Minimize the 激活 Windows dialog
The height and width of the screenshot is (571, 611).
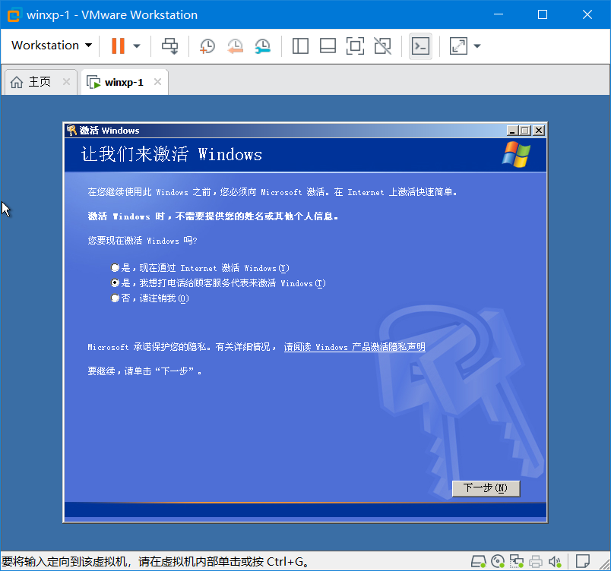512,131
